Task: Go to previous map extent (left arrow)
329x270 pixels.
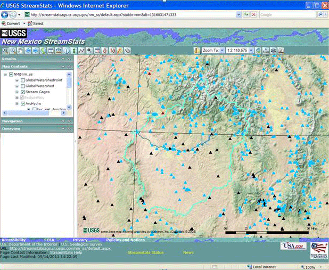Action: pyautogui.click(x=28, y=51)
